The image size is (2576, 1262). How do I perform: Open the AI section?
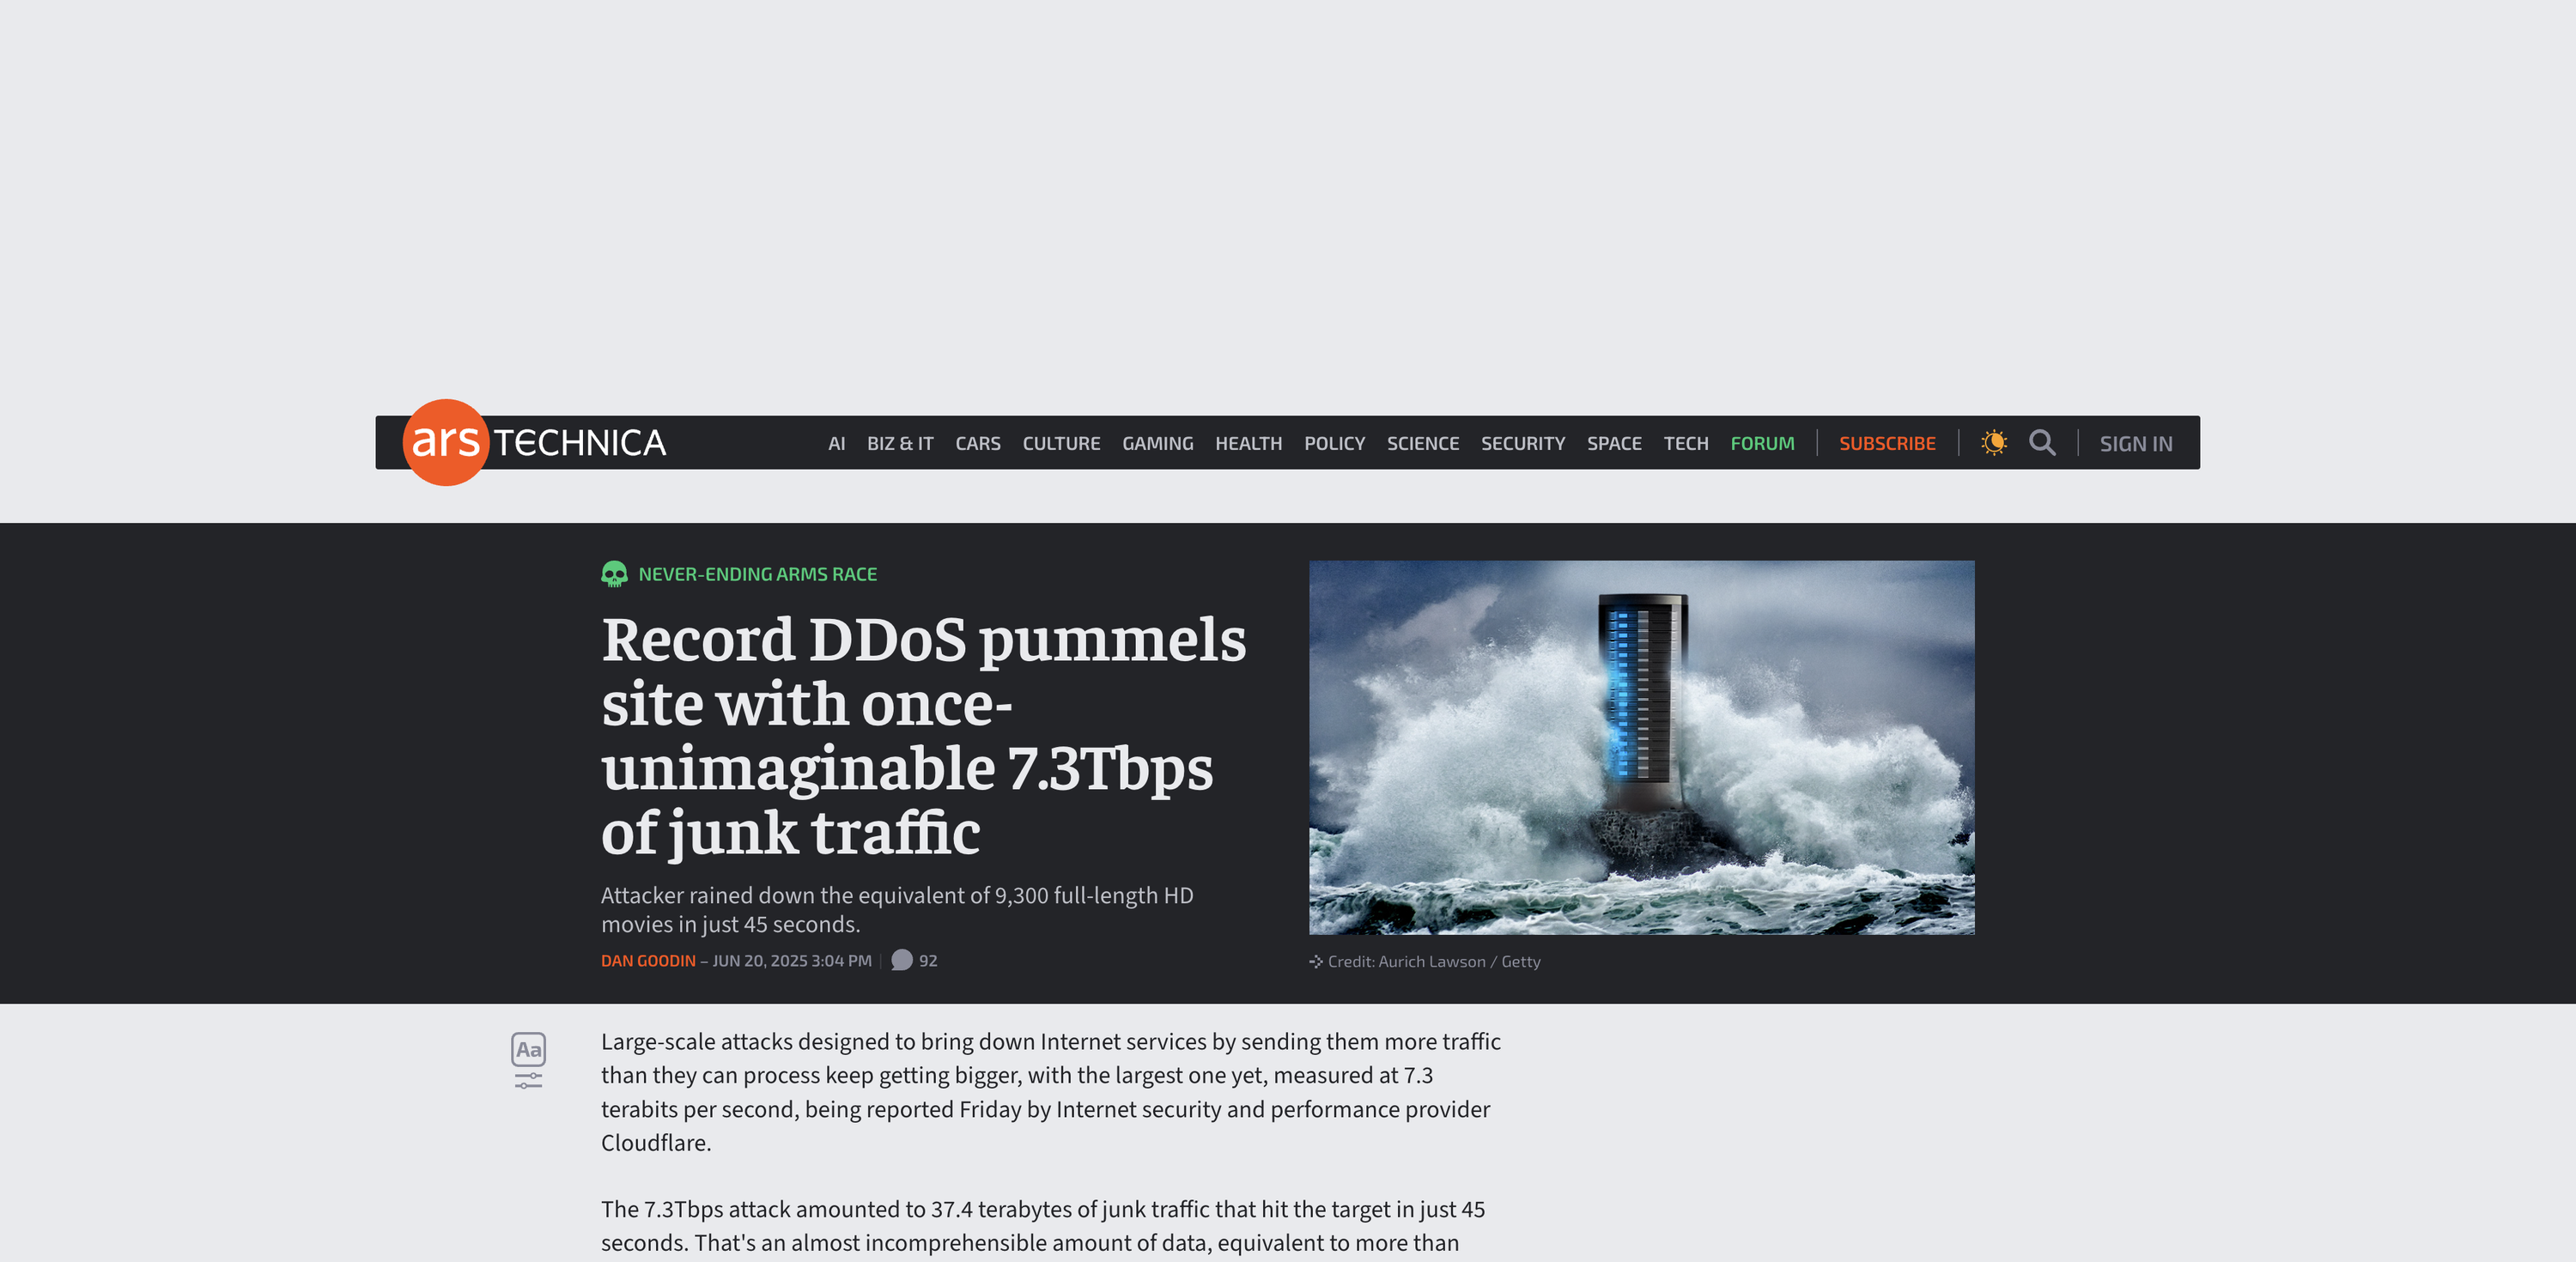(836, 443)
